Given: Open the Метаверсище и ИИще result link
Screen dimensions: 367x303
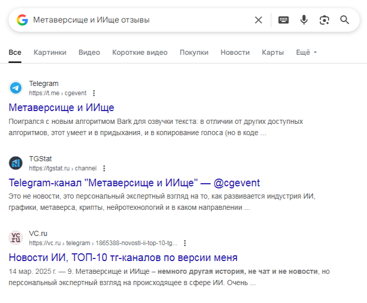Looking at the screenshot, I should (61, 107).
